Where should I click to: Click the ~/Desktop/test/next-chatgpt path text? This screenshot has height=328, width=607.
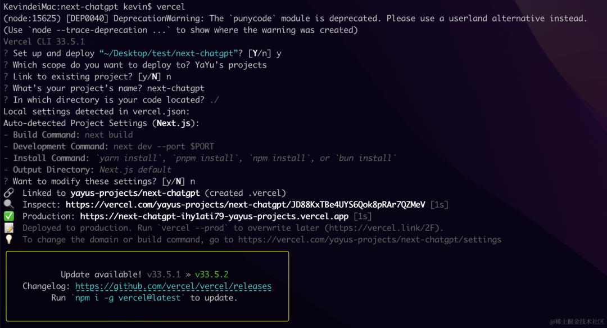169,53
